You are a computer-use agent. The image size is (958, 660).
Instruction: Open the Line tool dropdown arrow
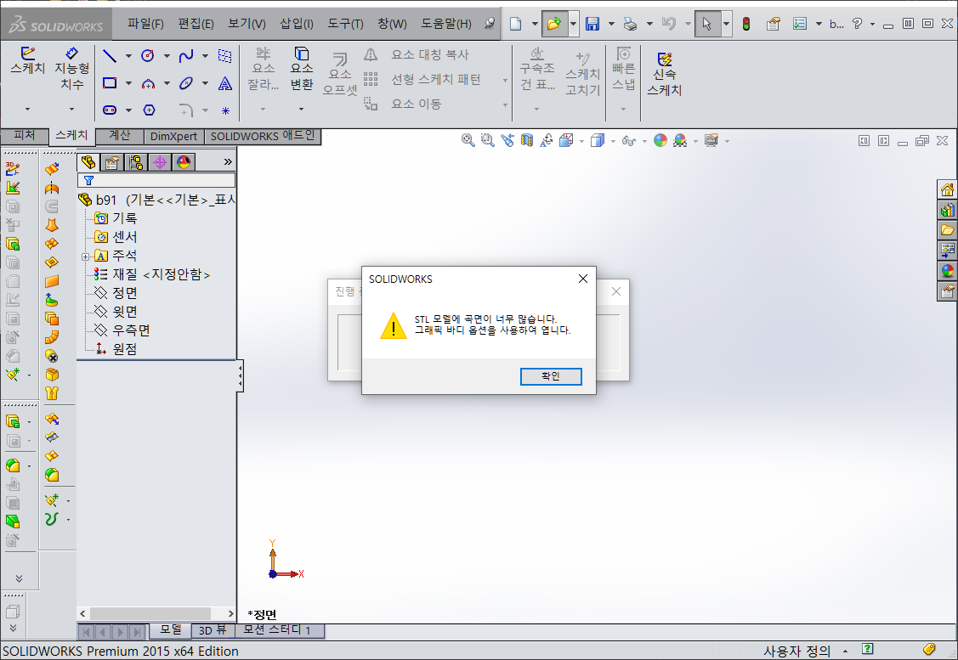[128, 56]
